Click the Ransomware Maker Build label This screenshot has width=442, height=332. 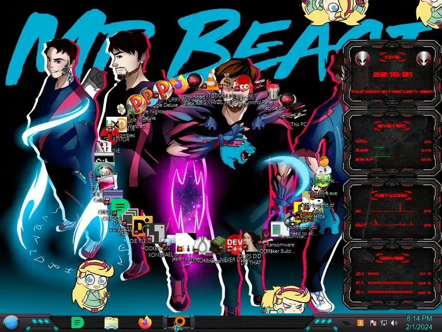tap(280, 248)
